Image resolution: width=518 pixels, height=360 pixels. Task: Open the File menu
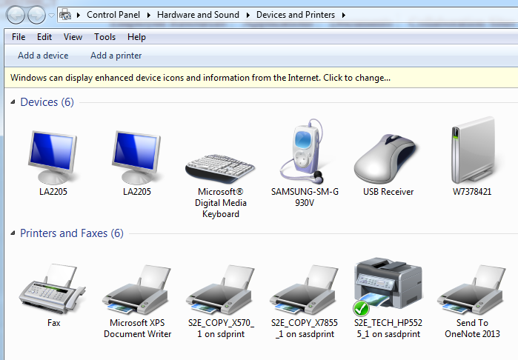tap(19, 37)
